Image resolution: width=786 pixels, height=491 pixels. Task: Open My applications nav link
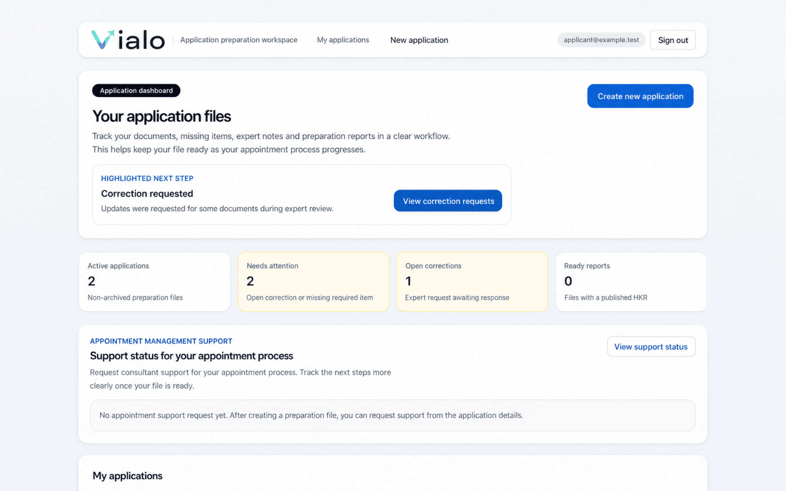click(343, 40)
